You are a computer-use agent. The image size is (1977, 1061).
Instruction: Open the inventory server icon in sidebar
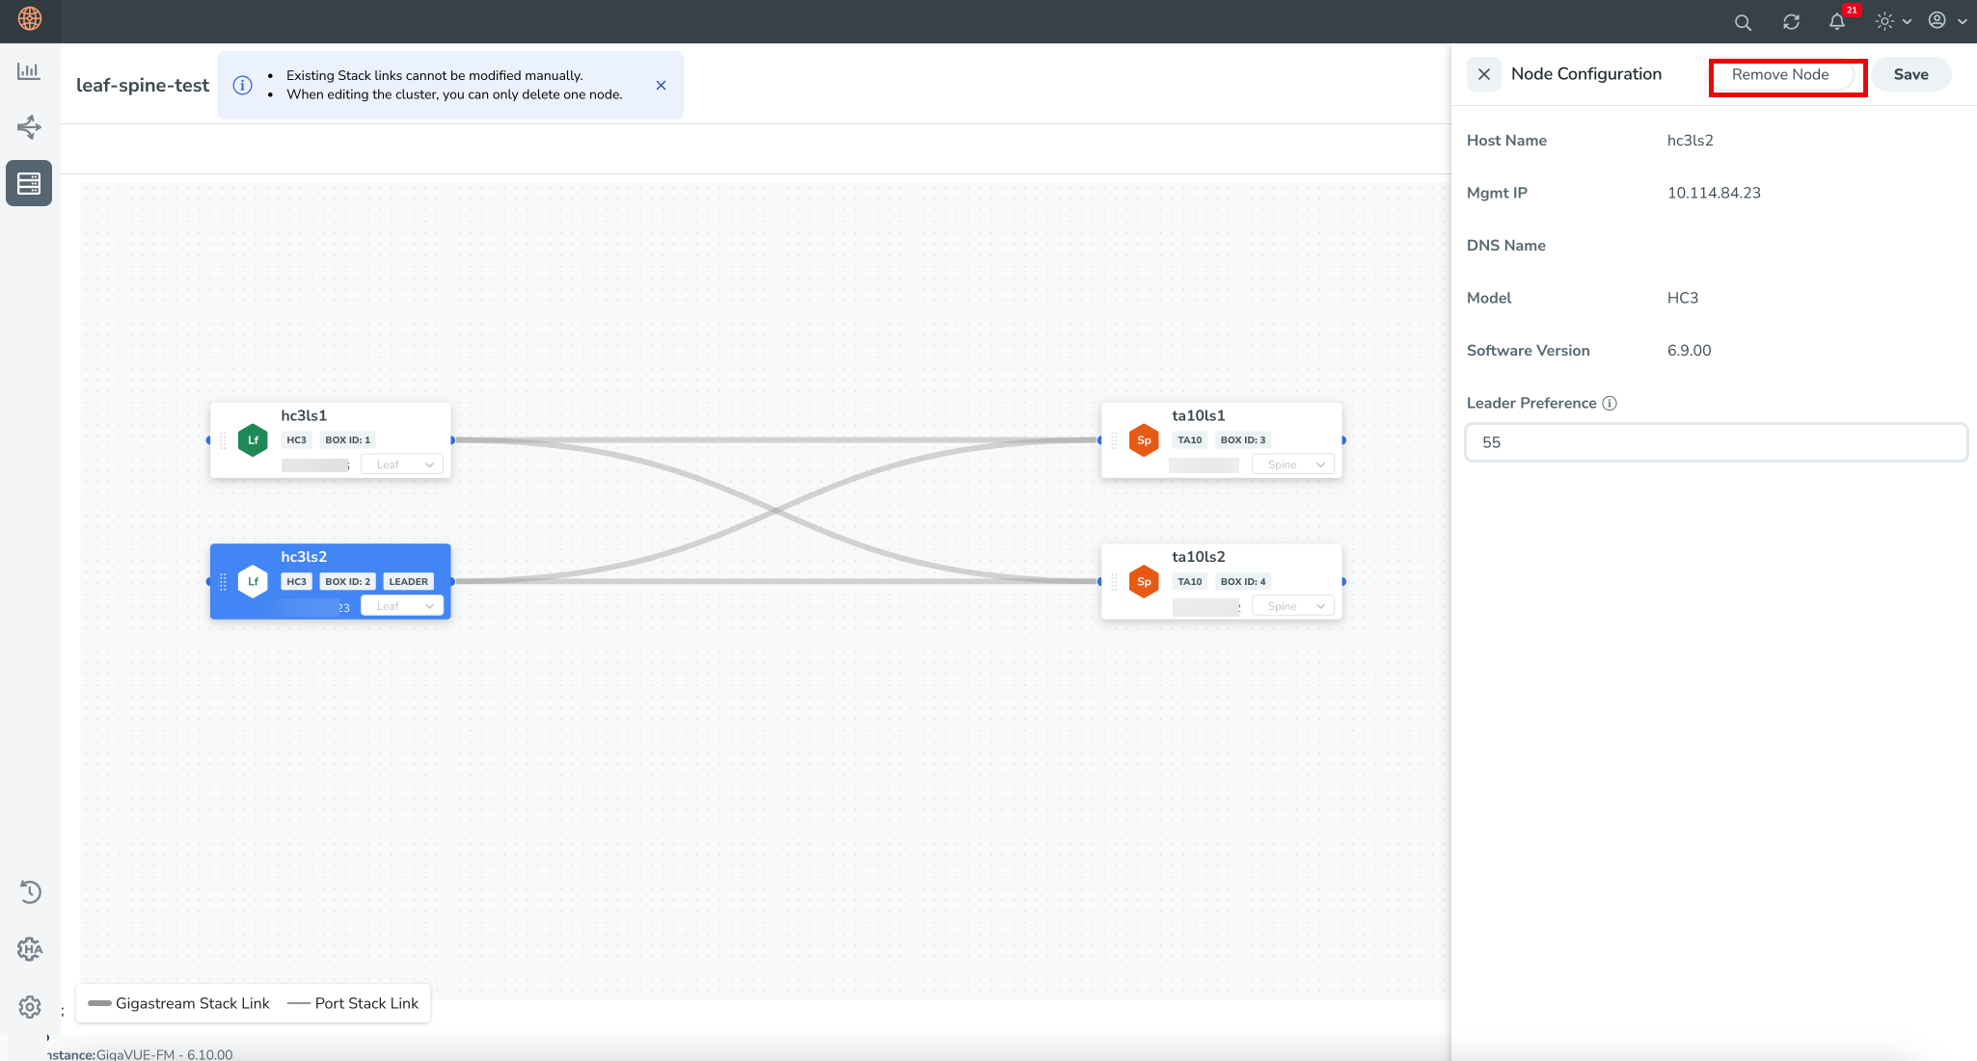(x=29, y=183)
